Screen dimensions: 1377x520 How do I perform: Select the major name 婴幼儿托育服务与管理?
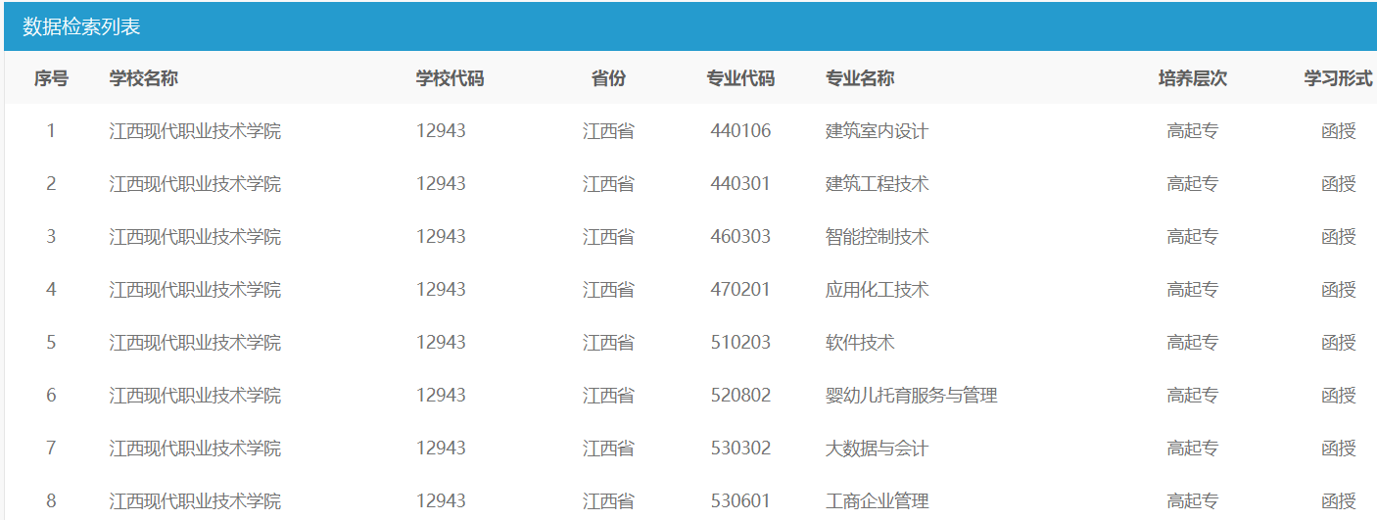[912, 395]
